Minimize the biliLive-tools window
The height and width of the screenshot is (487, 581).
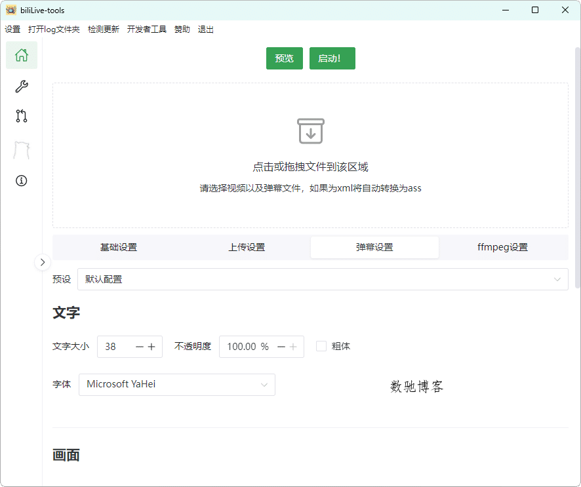click(x=506, y=10)
